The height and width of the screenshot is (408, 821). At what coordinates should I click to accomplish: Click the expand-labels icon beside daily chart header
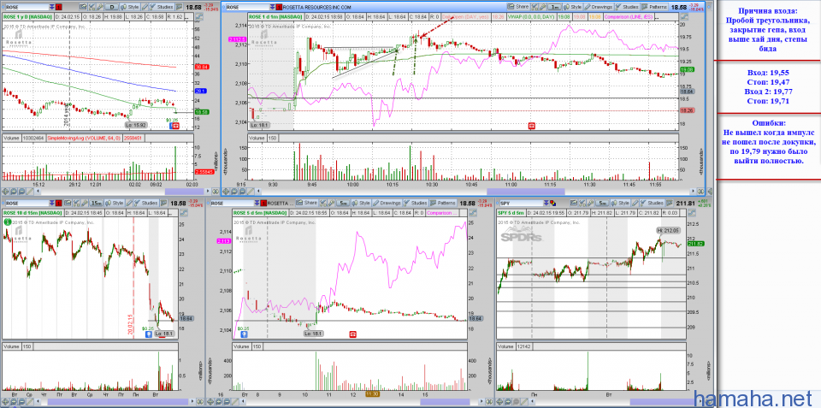tap(199, 17)
